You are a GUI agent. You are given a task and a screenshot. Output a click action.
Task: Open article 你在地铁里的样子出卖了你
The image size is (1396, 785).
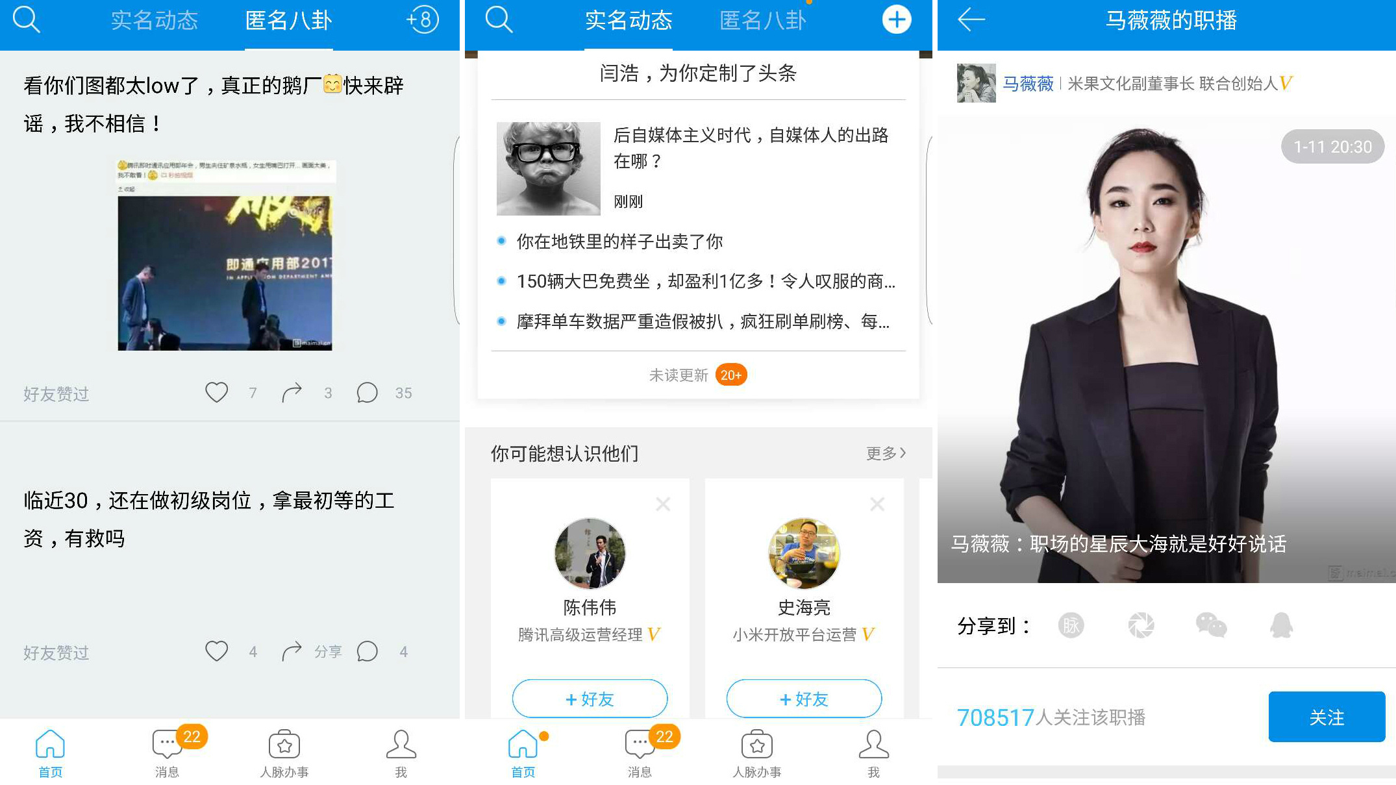619,242
